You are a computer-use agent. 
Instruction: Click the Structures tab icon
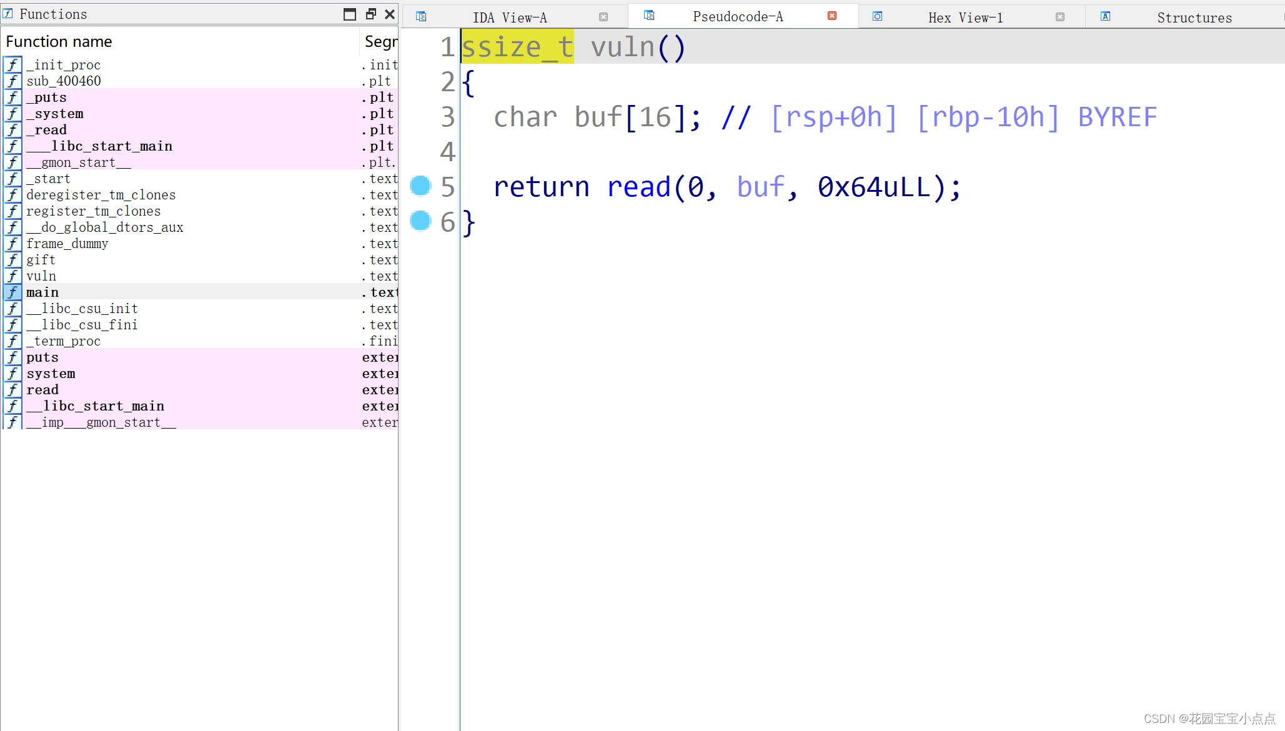click(1106, 17)
